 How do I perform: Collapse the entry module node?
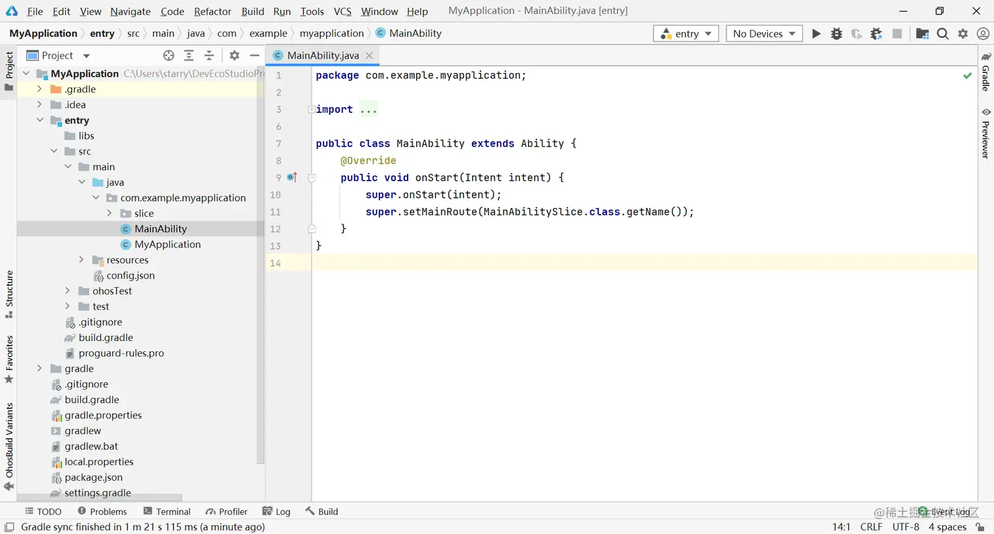pyautogui.click(x=39, y=120)
